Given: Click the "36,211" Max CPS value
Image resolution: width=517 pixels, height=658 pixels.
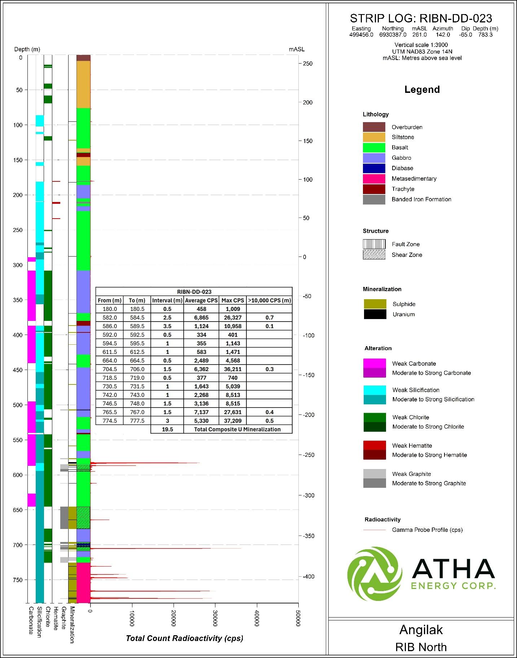Looking at the screenshot, I should pyautogui.click(x=233, y=369).
